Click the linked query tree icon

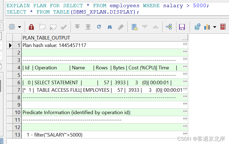pyautogui.click(x=169, y=27)
